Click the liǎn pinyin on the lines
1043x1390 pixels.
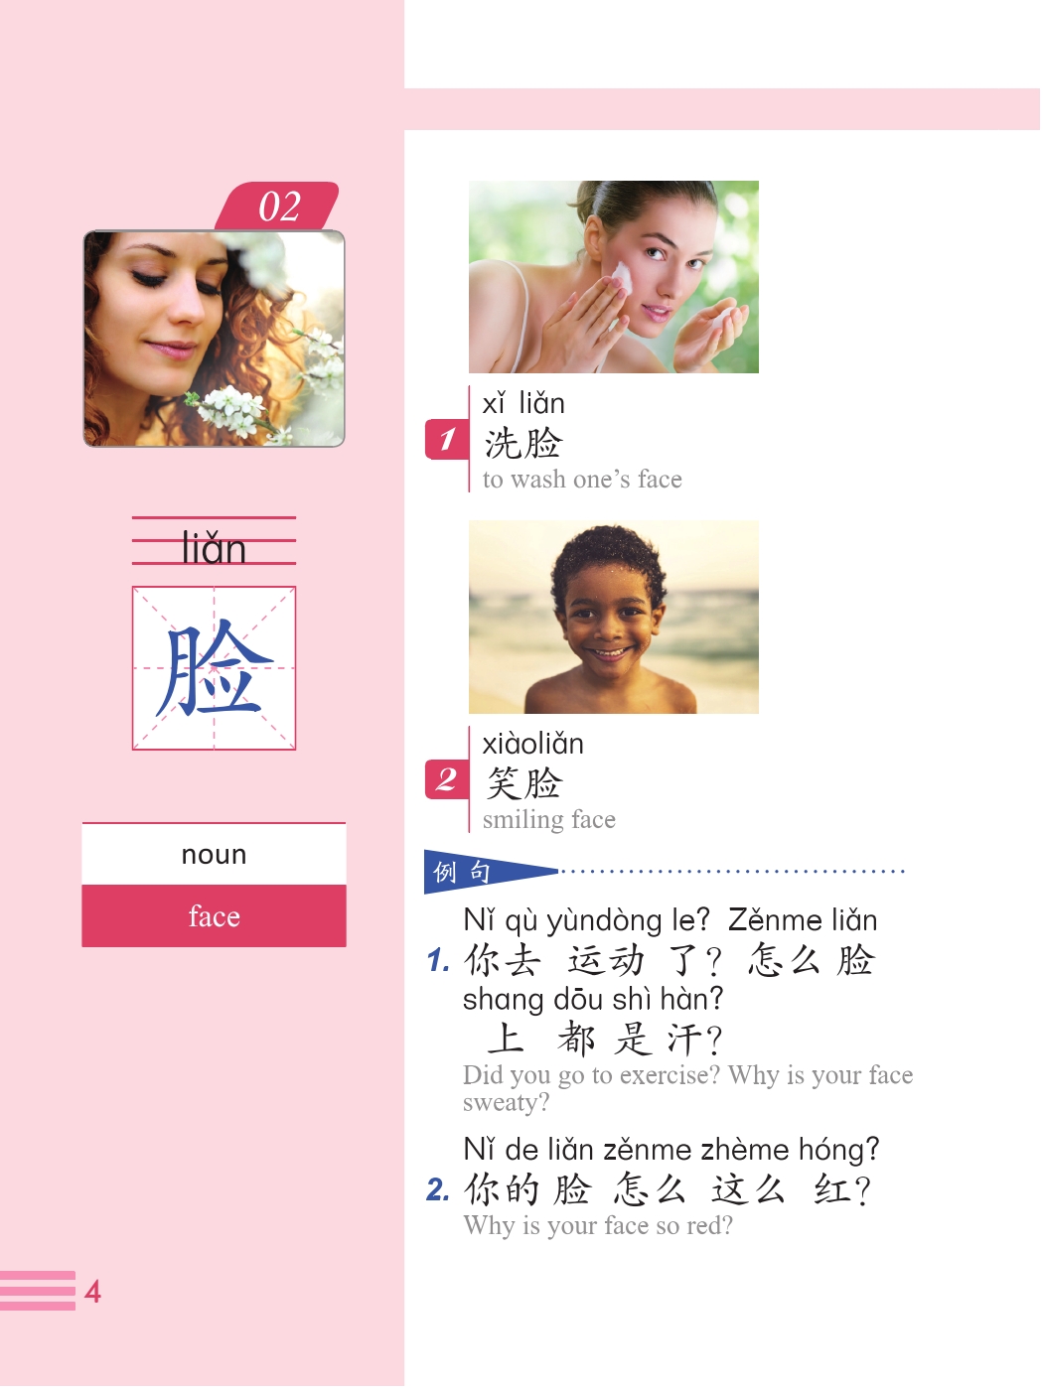coord(214,547)
